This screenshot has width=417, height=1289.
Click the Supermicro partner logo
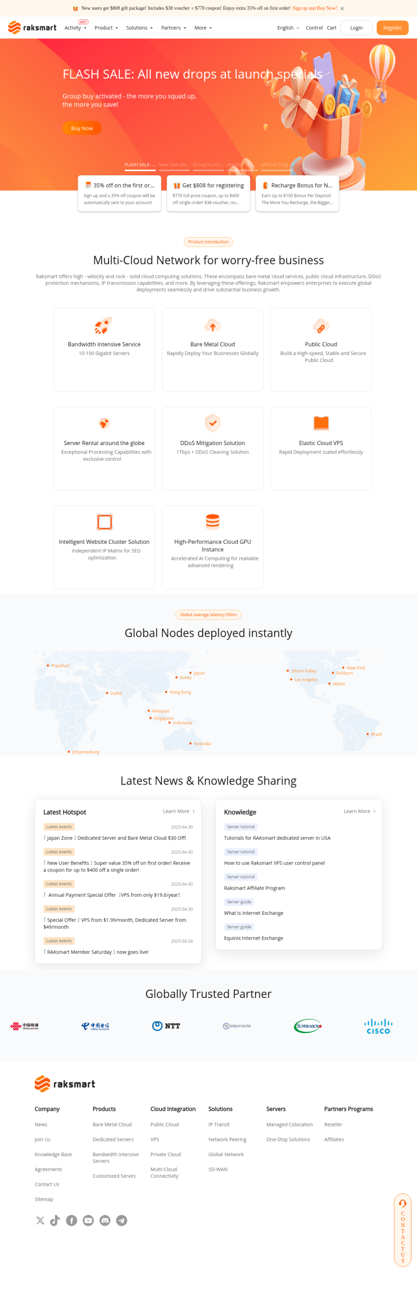pos(308,1026)
